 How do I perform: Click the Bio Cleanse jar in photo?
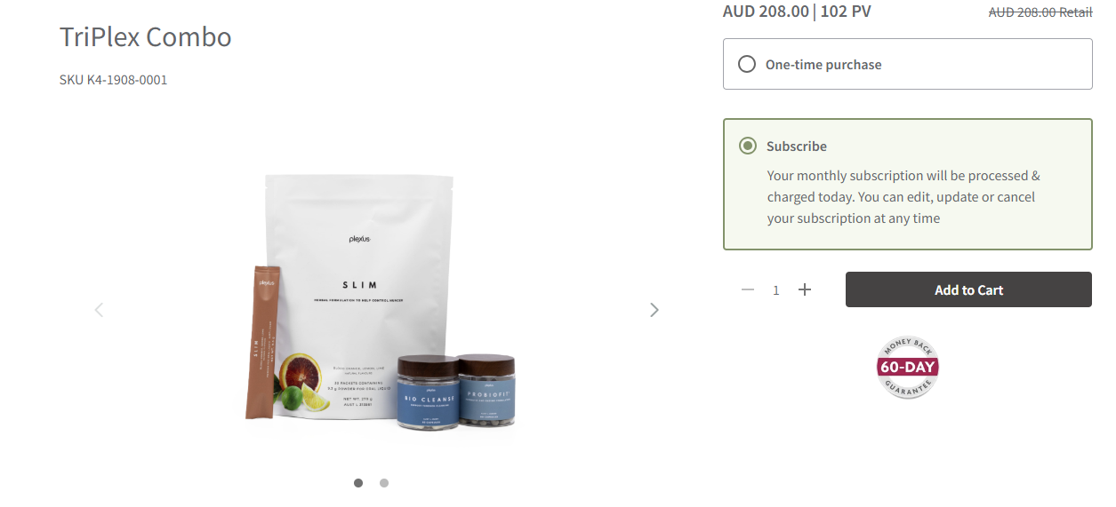[427, 392]
